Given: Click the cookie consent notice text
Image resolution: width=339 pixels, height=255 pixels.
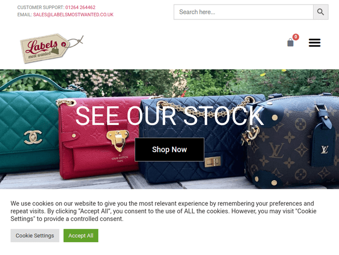Looking at the screenshot, I should [164, 211].
